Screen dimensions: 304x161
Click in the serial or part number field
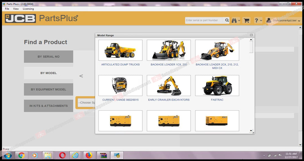(x=204, y=20)
